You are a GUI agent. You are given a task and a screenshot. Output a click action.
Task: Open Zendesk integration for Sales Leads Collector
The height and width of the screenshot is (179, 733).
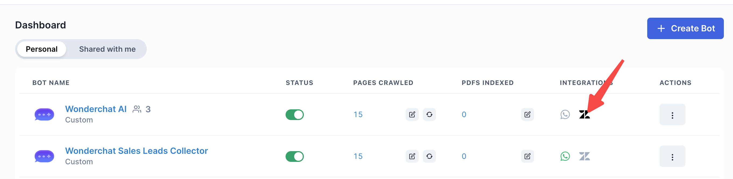[584, 156]
